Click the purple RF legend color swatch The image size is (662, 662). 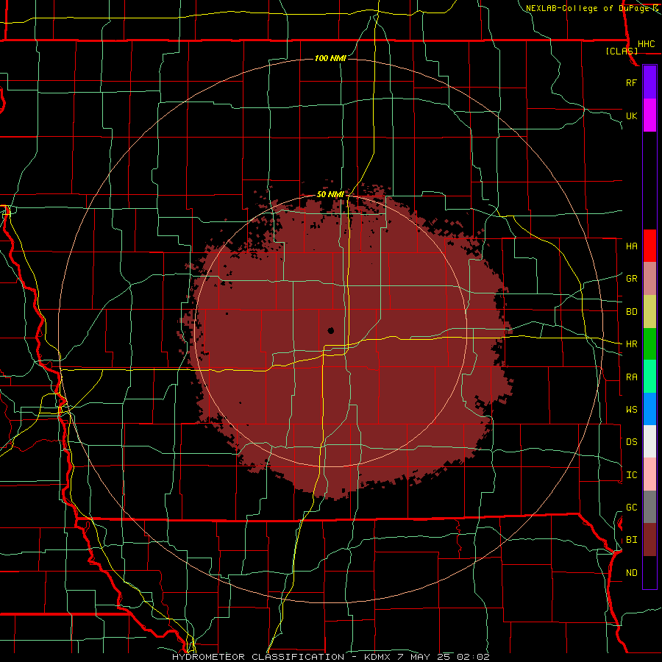point(649,82)
